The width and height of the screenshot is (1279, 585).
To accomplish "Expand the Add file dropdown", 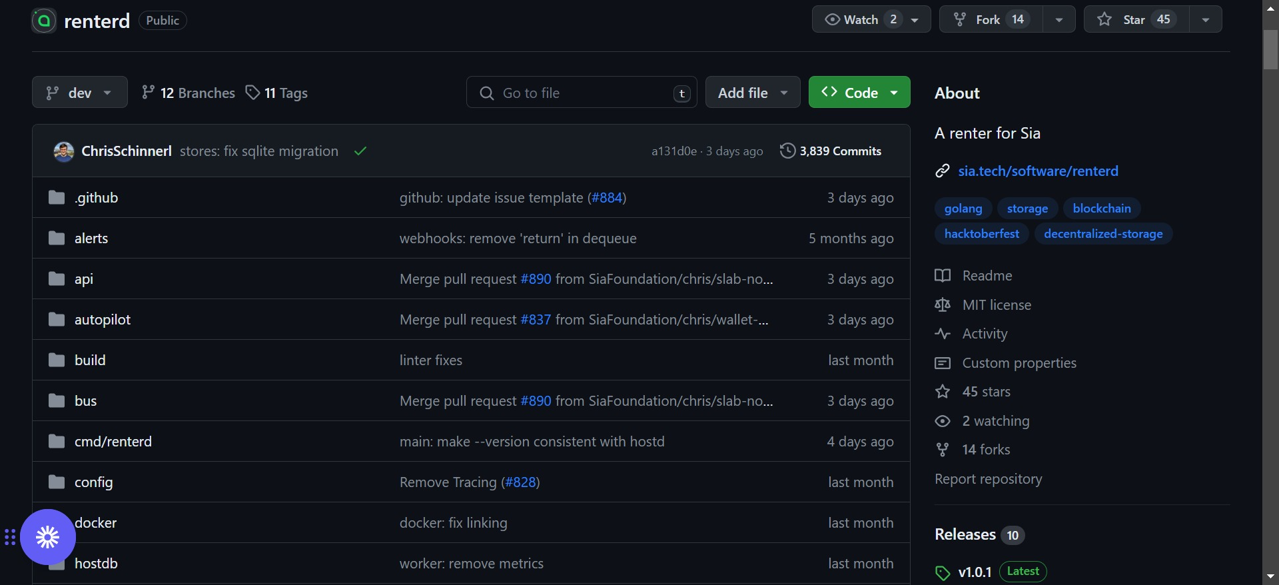I will tap(753, 93).
